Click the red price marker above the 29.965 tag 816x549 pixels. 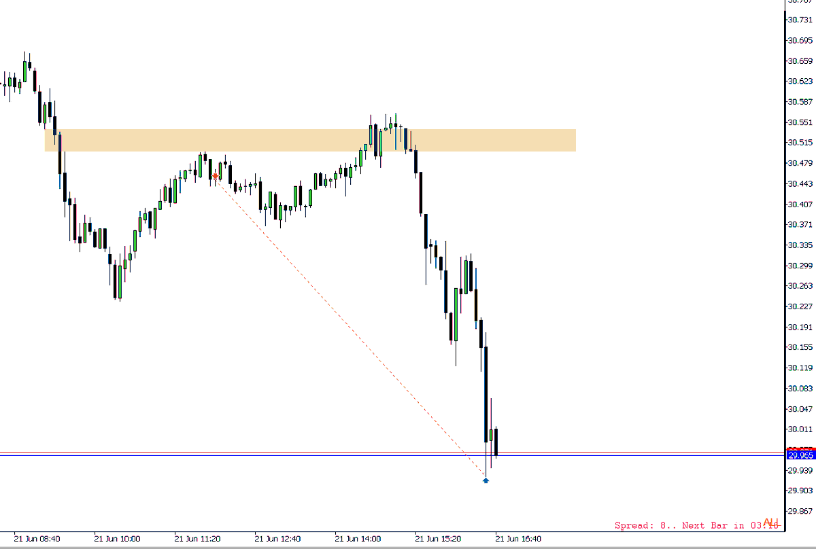coord(800,449)
